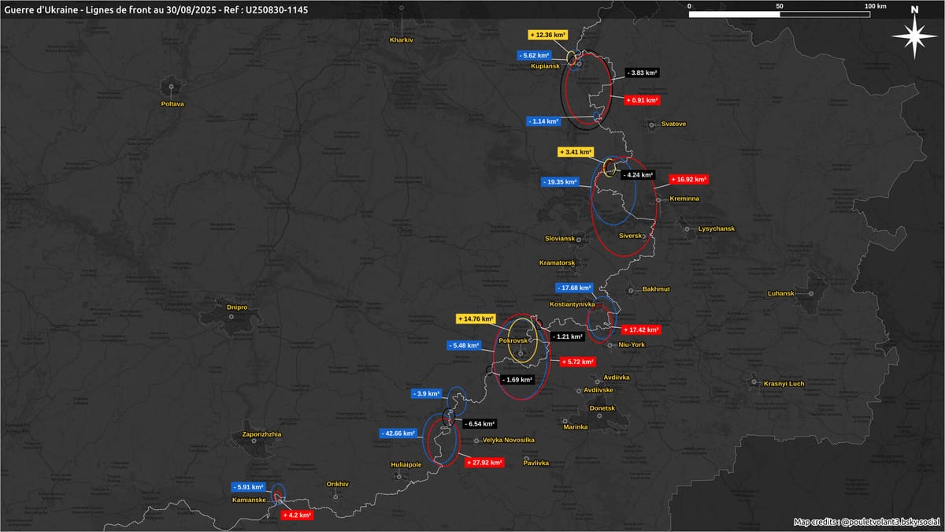Click the Donetsk city label
Image resolution: width=945 pixels, height=532 pixels.
pyautogui.click(x=602, y=408)
